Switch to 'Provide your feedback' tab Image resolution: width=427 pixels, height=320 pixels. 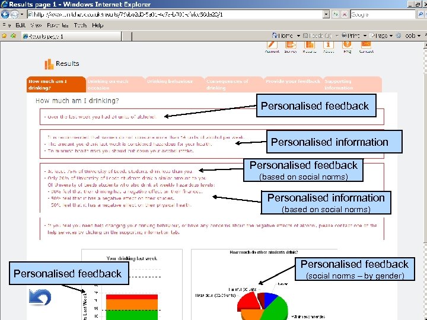294,84
